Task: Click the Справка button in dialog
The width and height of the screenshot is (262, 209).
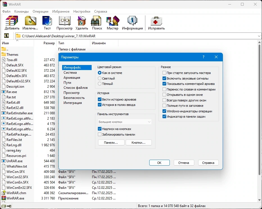Action: click(208, 163)
